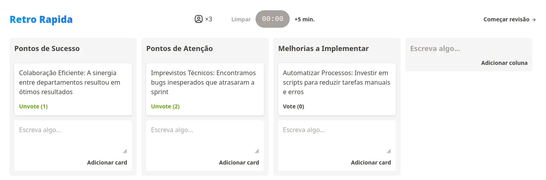Select the Pontos de Atenção column heading
Viewport: 546px width, 180px height.
(x=180, y=49)
